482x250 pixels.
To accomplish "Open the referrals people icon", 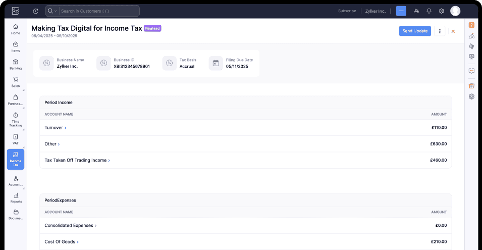I will [416, 11].
